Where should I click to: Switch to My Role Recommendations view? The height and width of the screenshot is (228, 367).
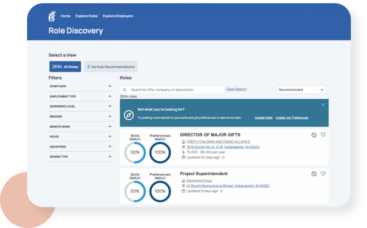(x=111, y=67)
